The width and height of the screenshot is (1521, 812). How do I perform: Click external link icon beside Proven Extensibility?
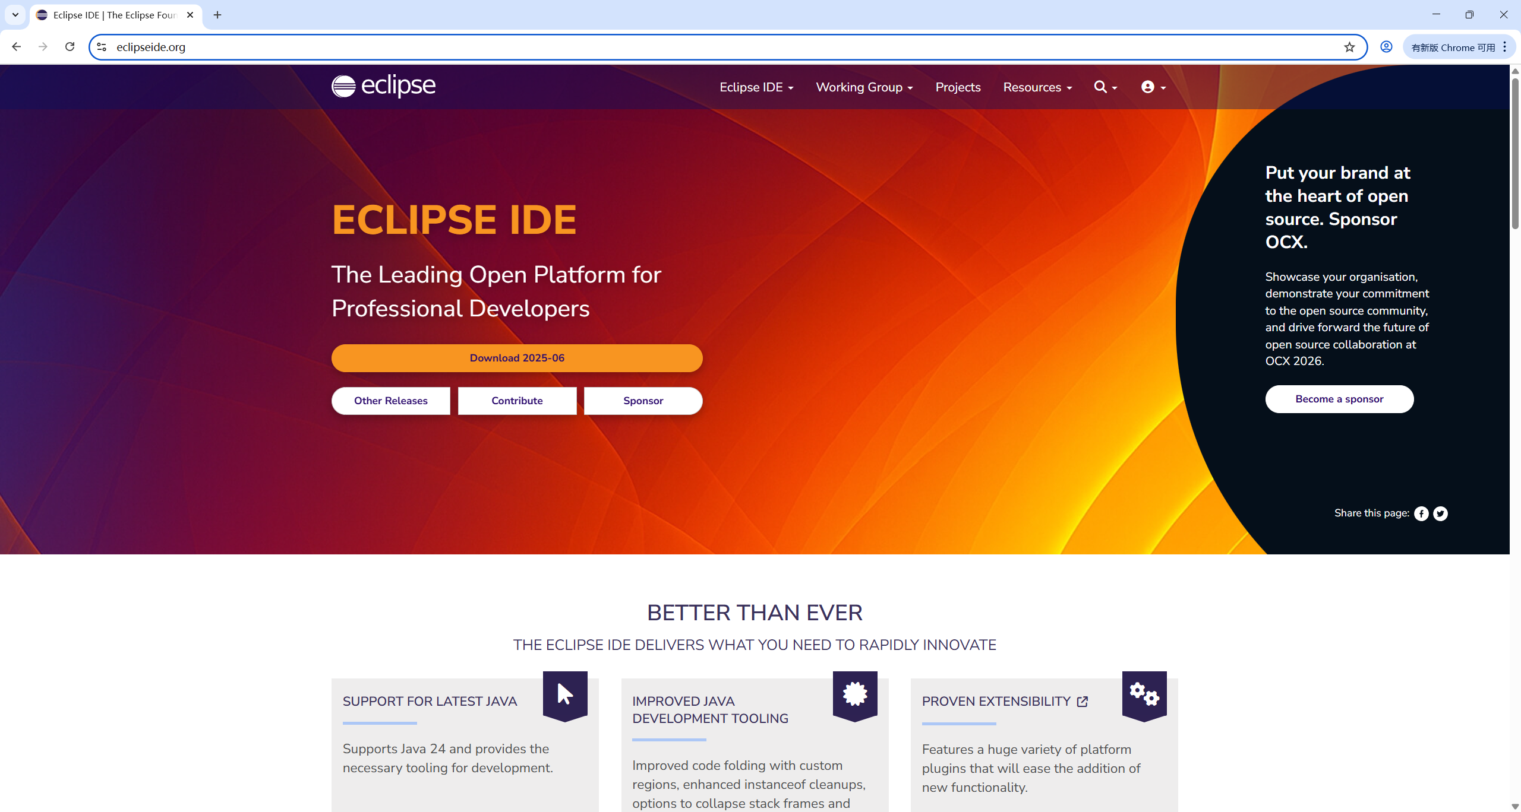click(x=1083, y=702)
